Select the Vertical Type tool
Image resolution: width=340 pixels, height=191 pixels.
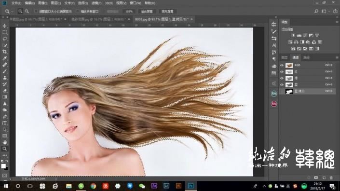coord(4,123)
